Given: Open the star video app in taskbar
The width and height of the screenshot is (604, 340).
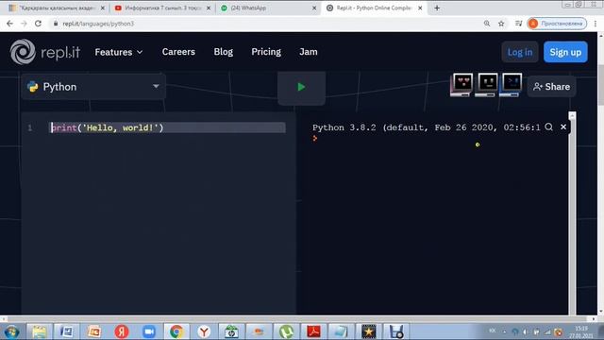Looking at the screenshot, I should pos(369,331).
